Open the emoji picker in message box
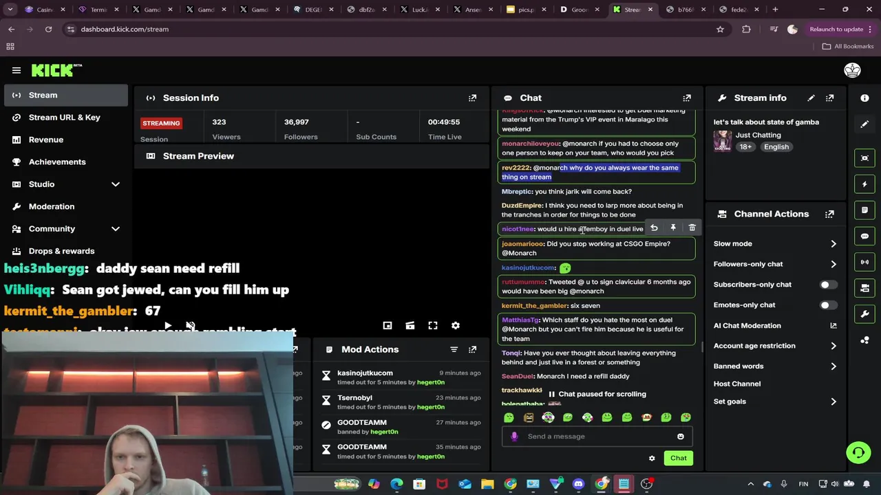The height and width of the screenshot is (495, 881). coord(680,436)
